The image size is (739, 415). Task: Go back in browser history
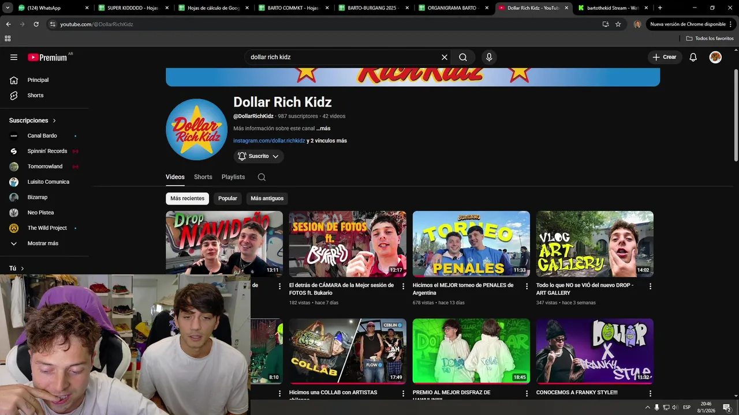pos(8,24)
